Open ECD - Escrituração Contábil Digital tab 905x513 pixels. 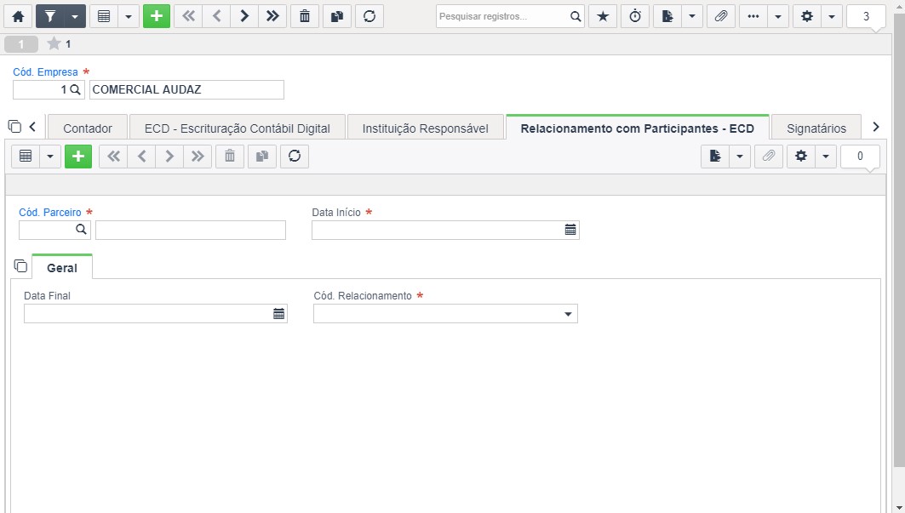click(x=238, y=128)
